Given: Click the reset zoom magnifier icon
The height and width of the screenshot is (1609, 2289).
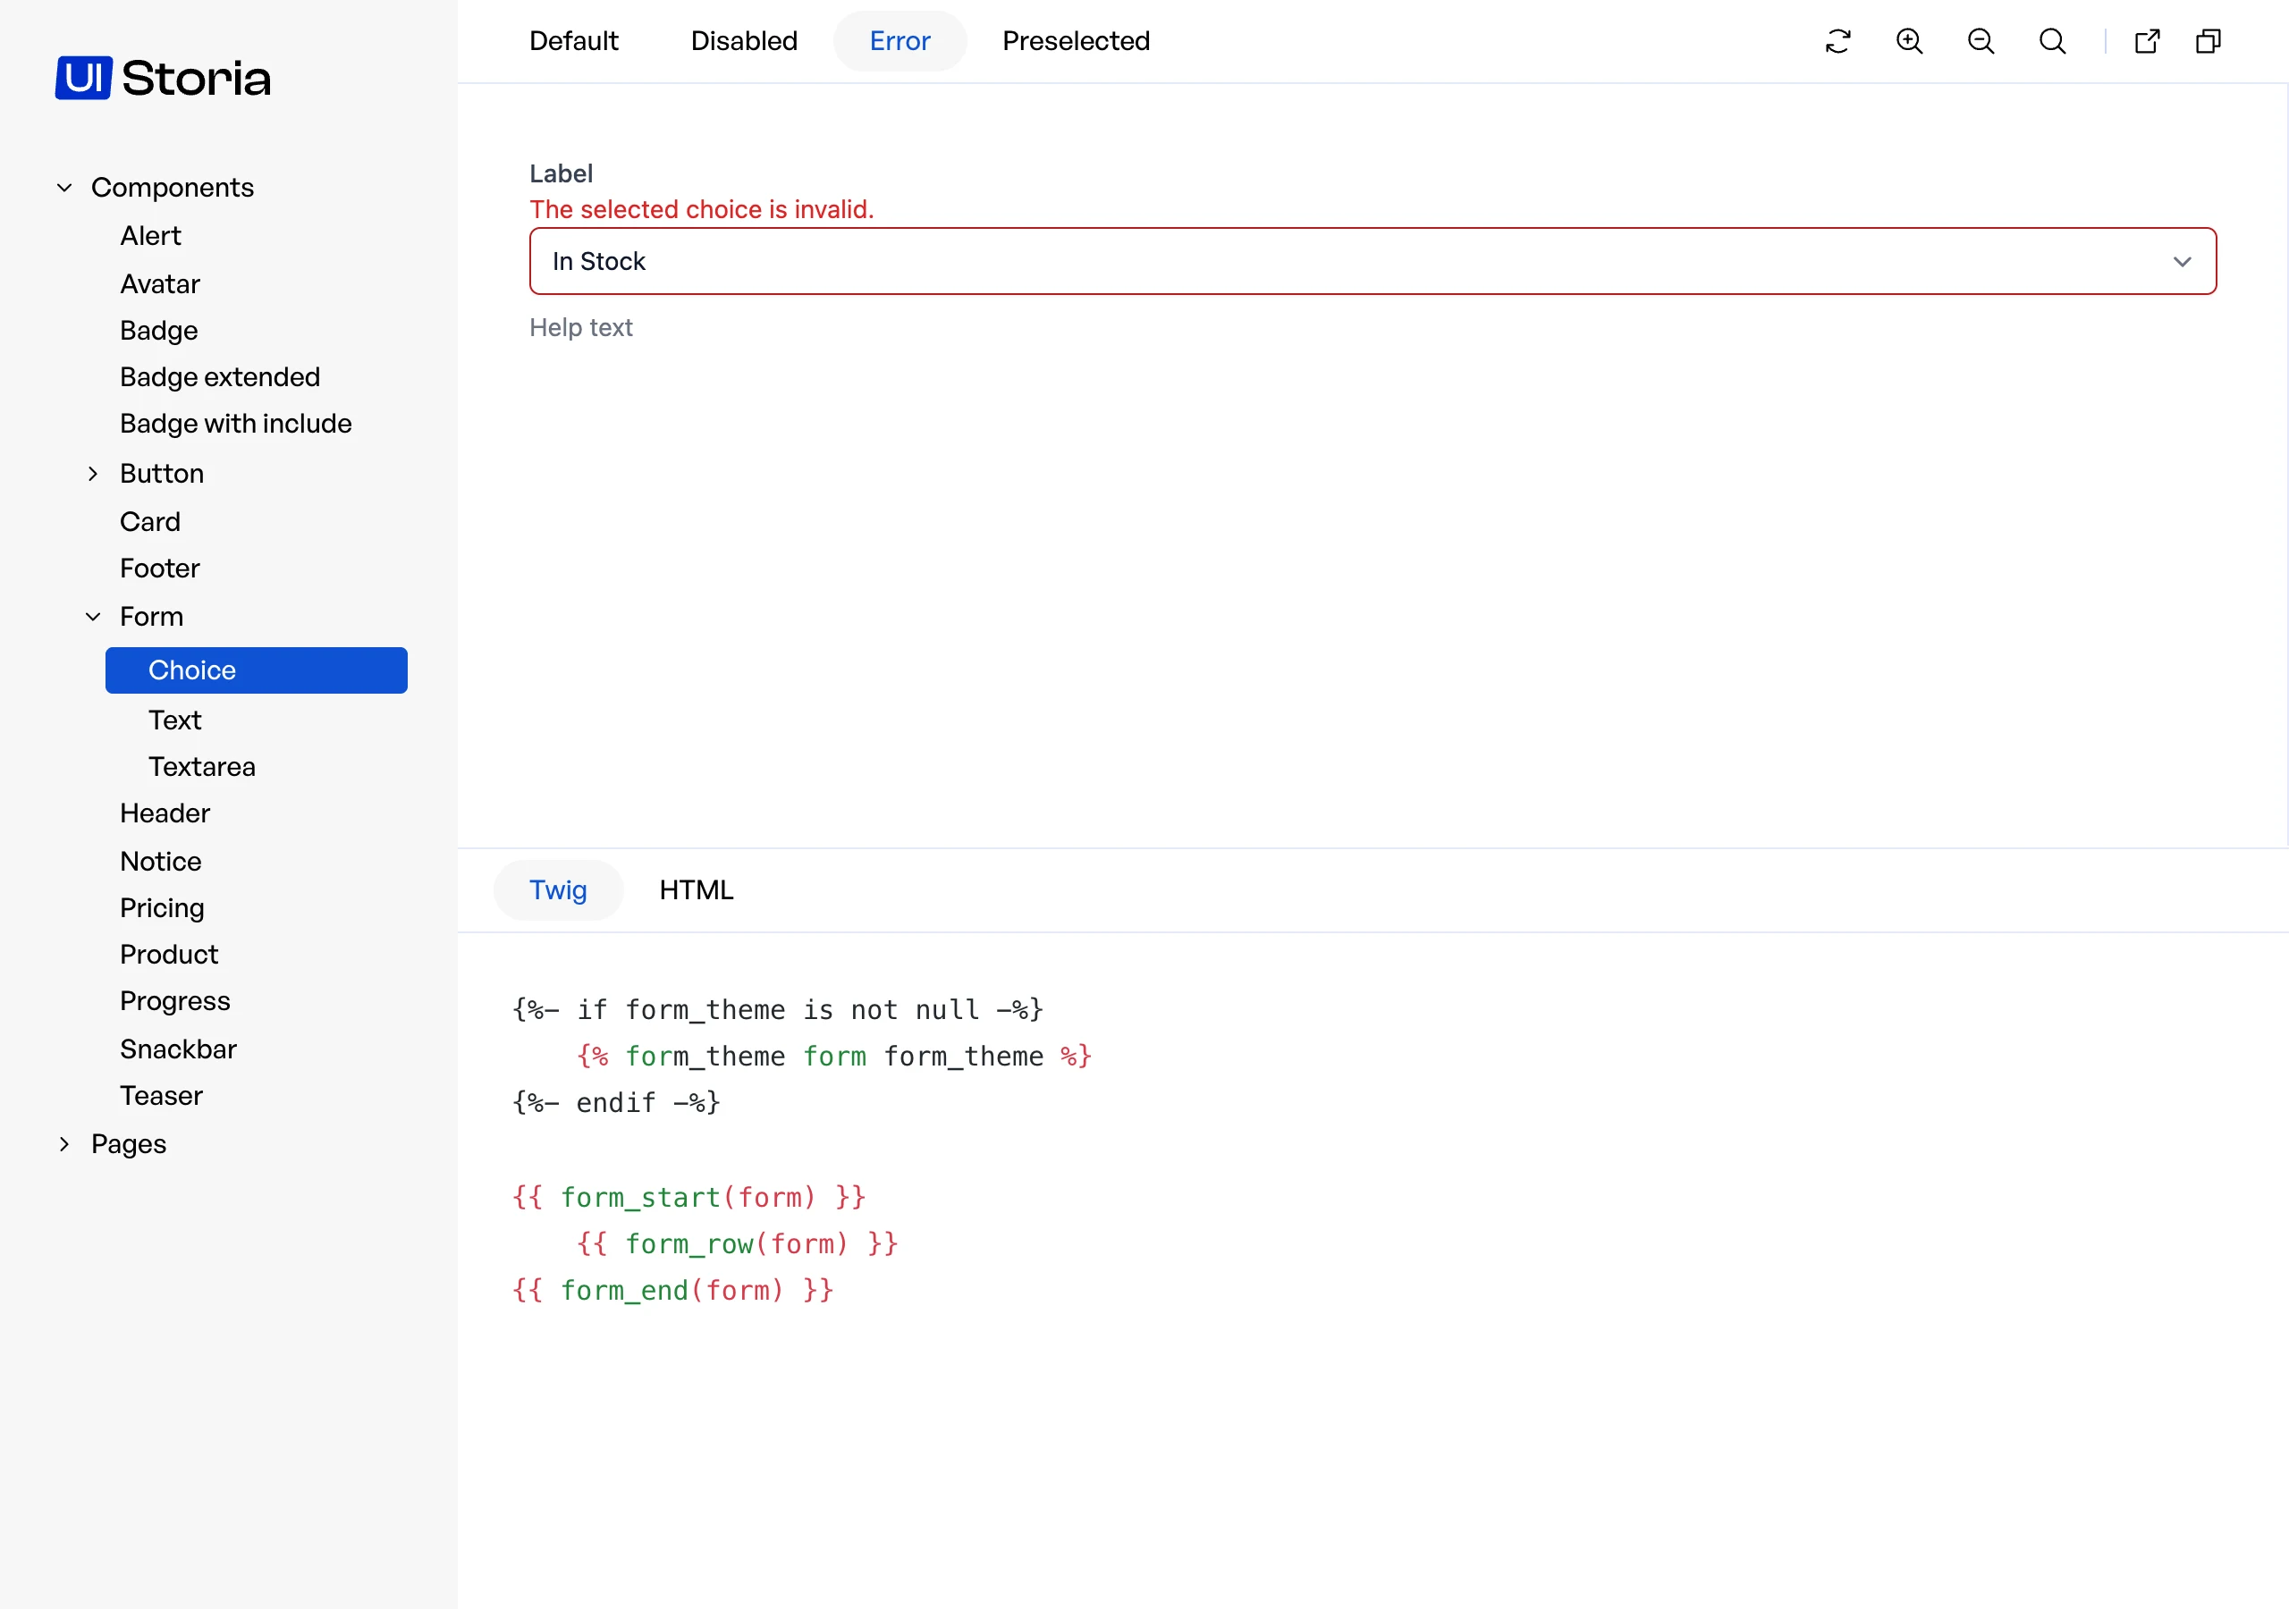Looking at the screenshot, I should (x=2053, y=41).
